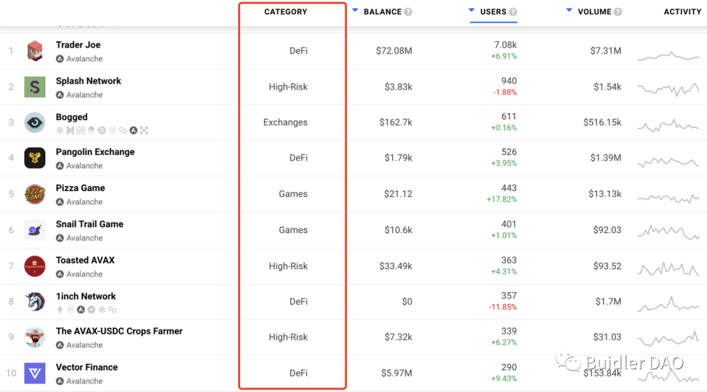
Task: Sort the table by Users arrow
Action: 471,10
